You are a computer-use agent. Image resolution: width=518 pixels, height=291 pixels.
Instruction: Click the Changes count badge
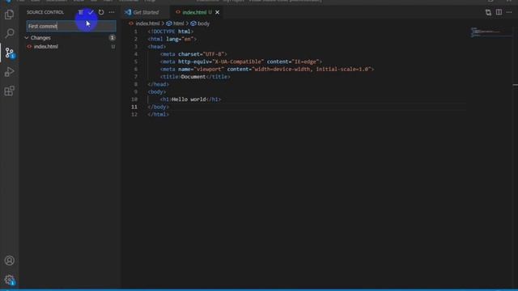click(112, 38)
